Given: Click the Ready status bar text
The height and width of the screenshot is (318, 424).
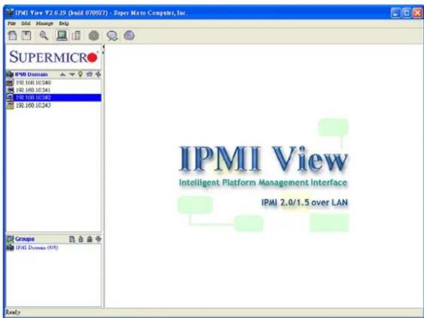Looking at the screenshot, I should pos(12,312).
